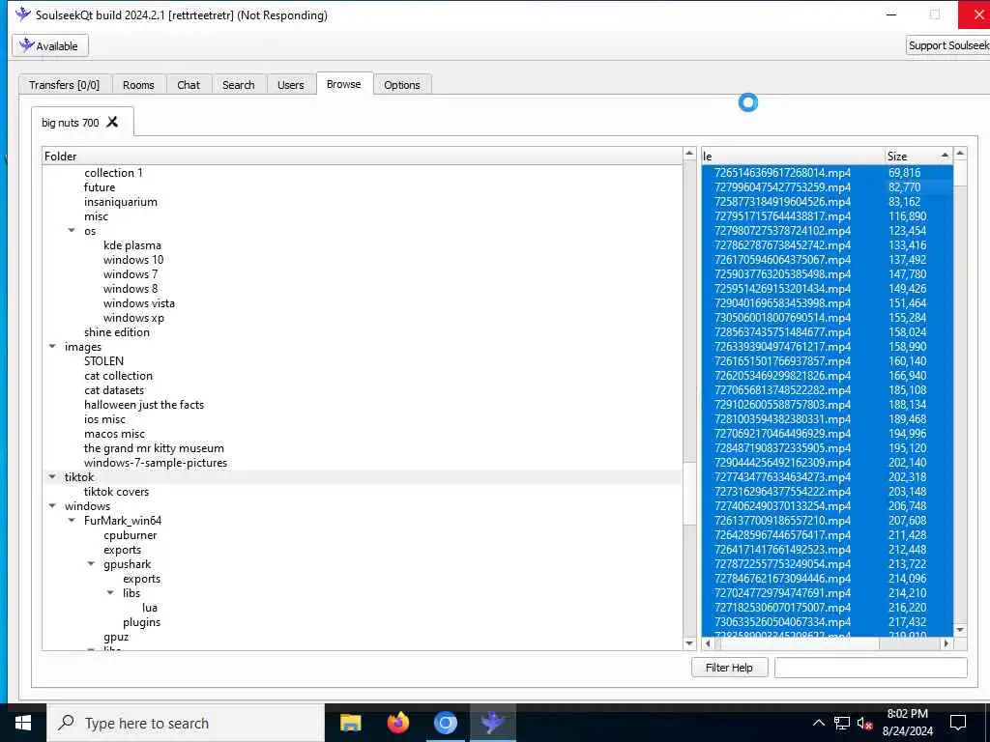Collapse the 'os' folder node
The height and width of the screenshot is (742, 990).
[72, 230]
